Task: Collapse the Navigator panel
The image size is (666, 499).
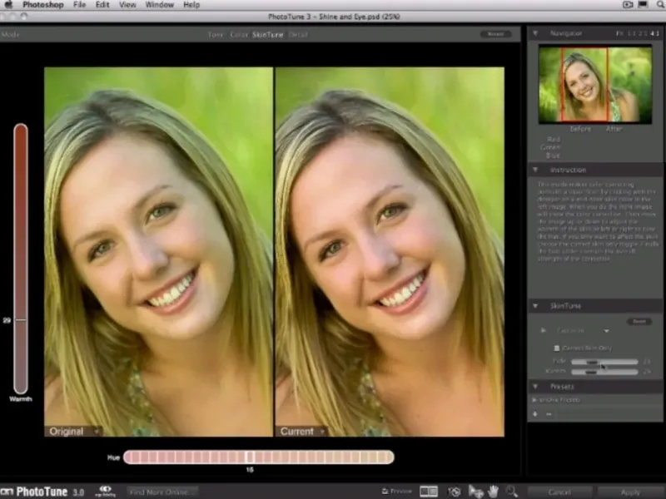Action: pos(535,33)
